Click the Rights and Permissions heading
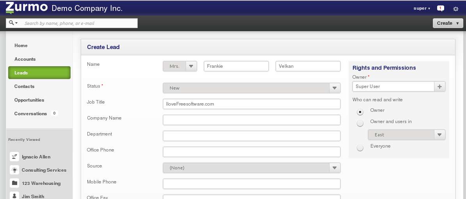466x199 pixels. pos(384,68)
